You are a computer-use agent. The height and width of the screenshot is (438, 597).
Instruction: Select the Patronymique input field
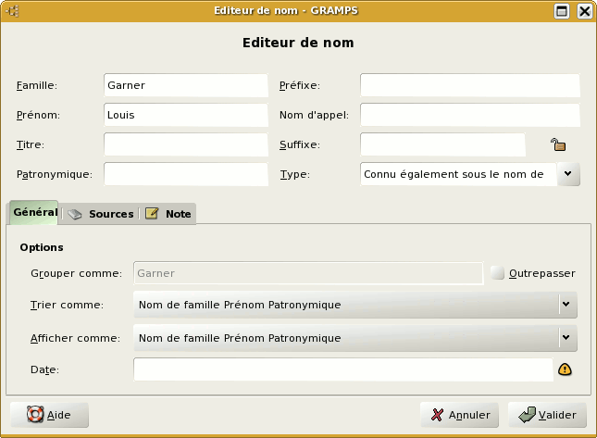coord(185,174)
